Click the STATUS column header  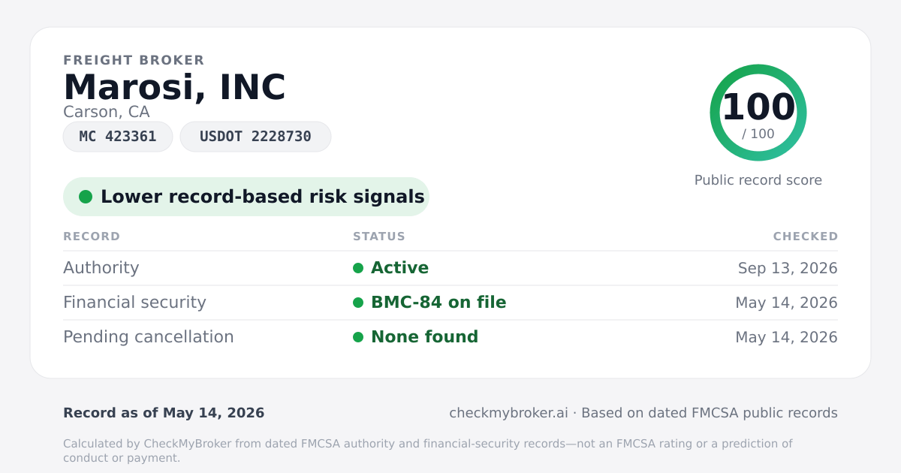point(379,236)
